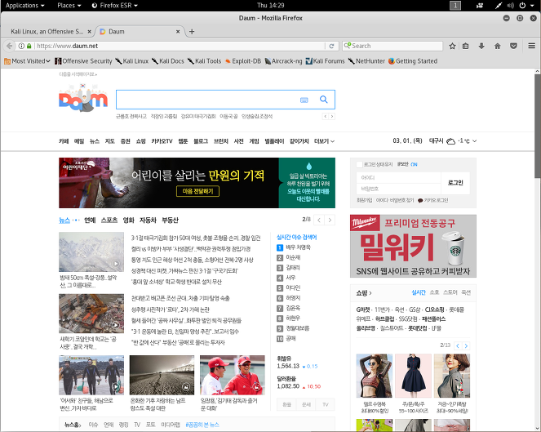Focus the ID input field

click(x=399, y=177)
